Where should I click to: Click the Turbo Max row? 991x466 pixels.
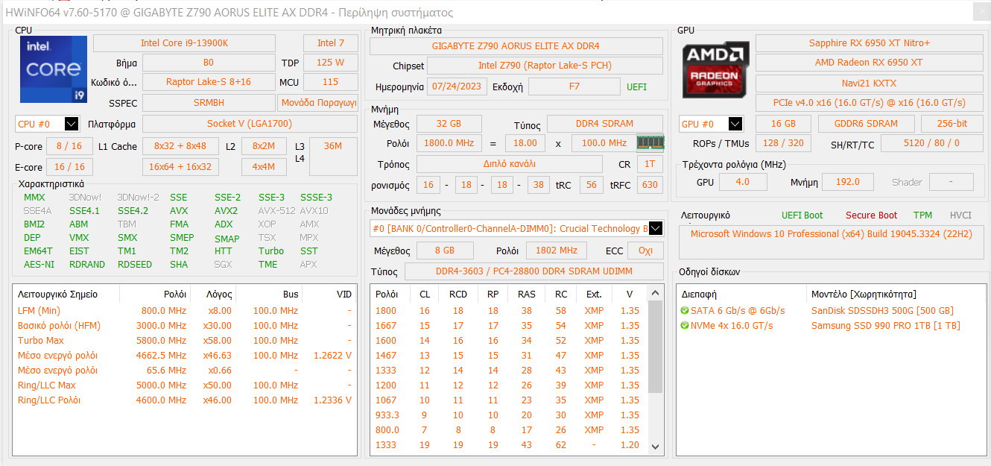tap(184, 341)
